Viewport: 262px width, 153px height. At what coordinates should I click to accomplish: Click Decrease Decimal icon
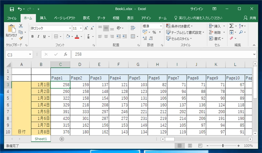click(x=151, y=38)
